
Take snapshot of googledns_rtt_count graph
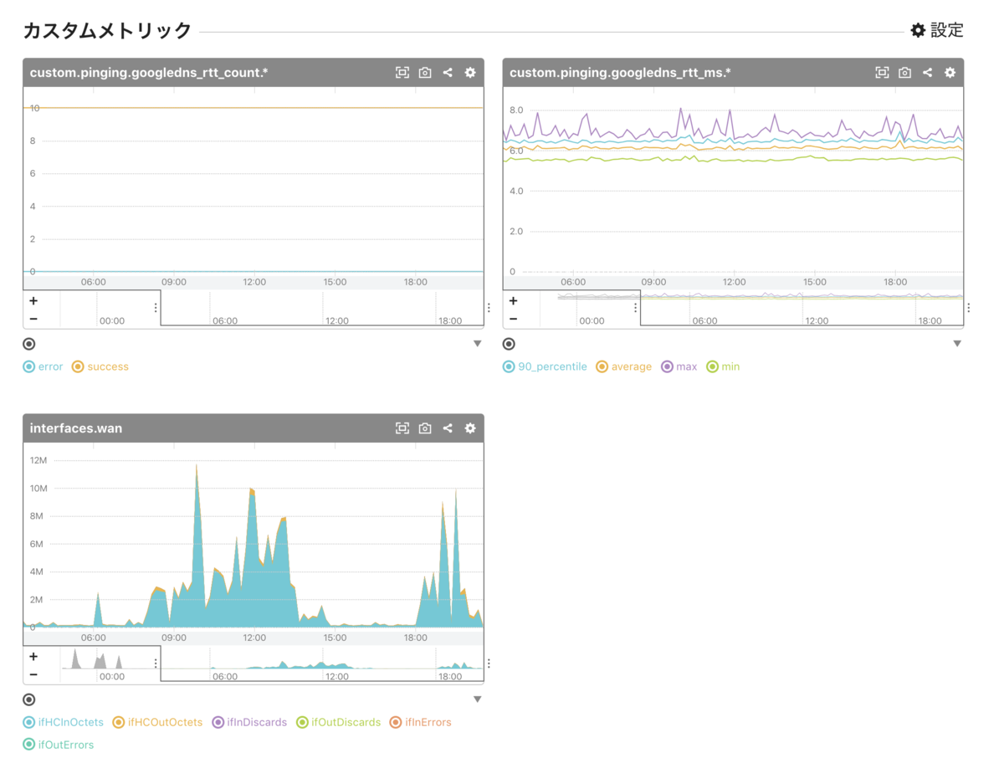425,73
